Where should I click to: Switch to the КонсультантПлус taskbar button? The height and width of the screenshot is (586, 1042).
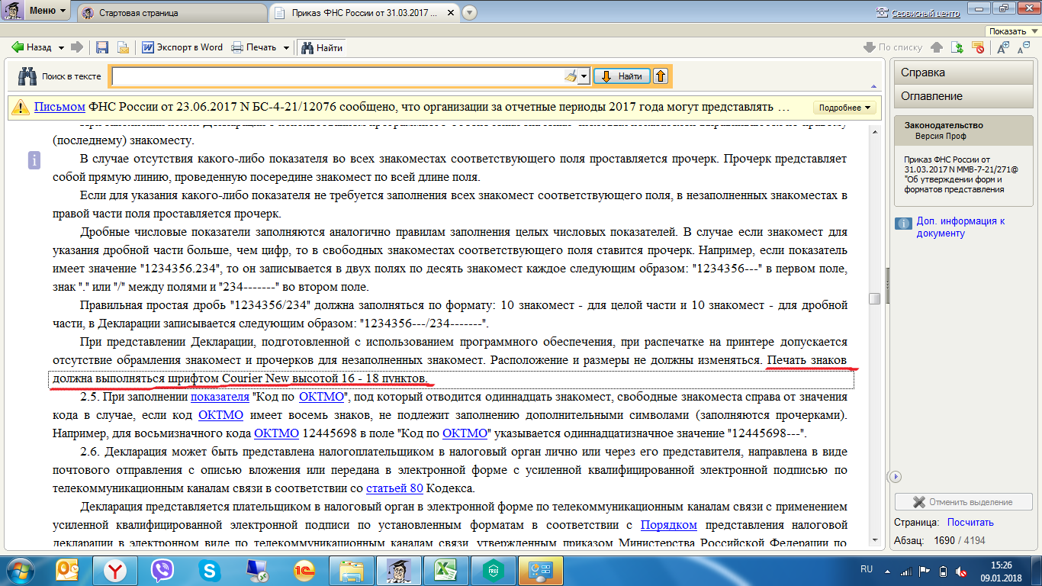(x=398, y=570)
